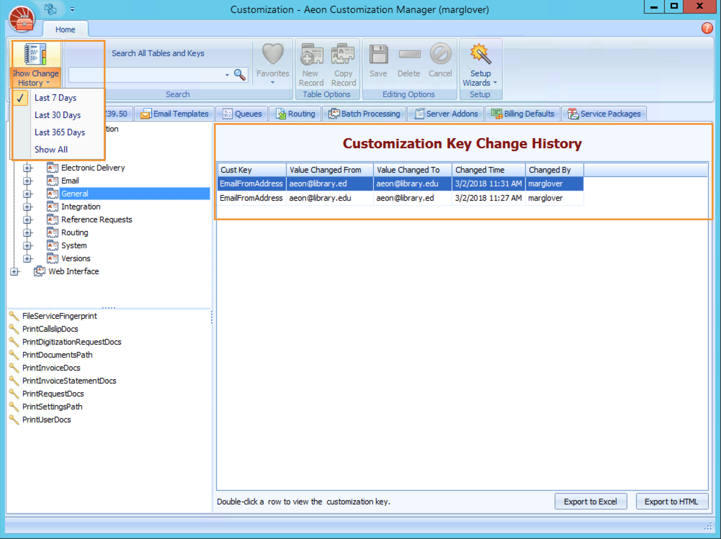Select the PrintUserDocs customization key
The image size is (721, 539).
point(46,420)
